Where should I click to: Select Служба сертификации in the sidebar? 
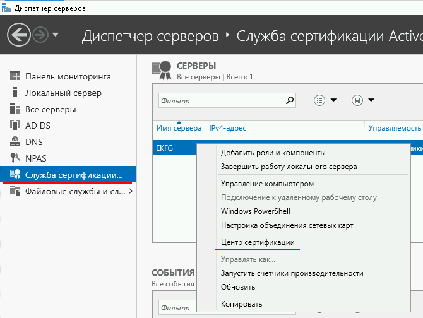pyautogui.click(x=73, y=174)
